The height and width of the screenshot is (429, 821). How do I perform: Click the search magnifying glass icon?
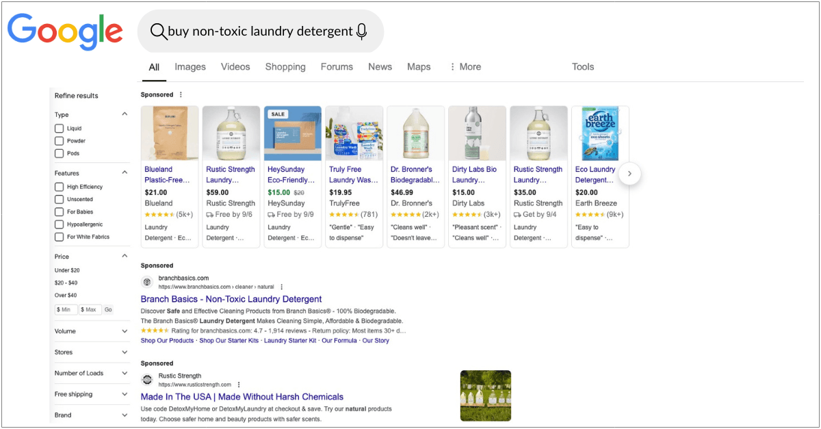158,31
